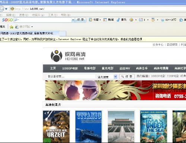This screenshot has height=143, width=186.
Task: Open the back-history dropdown arrow beside the back button
Action: click(6, 9)
